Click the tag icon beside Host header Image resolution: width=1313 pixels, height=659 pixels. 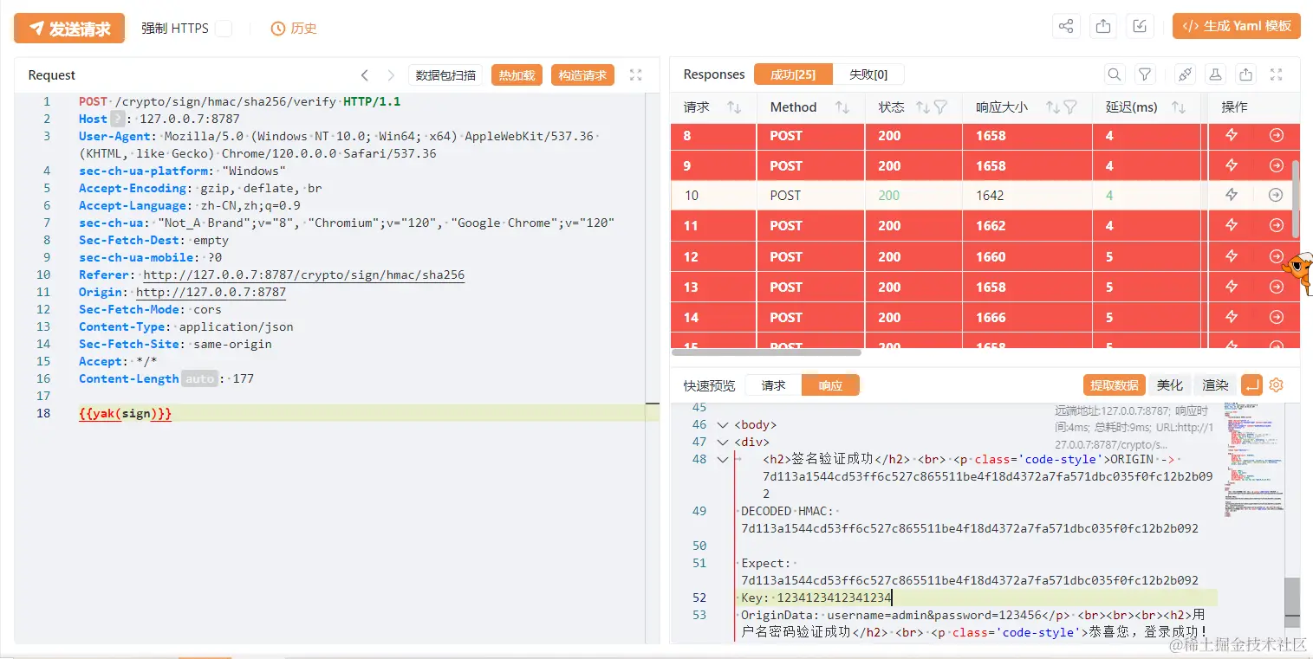tap(118, 119)
